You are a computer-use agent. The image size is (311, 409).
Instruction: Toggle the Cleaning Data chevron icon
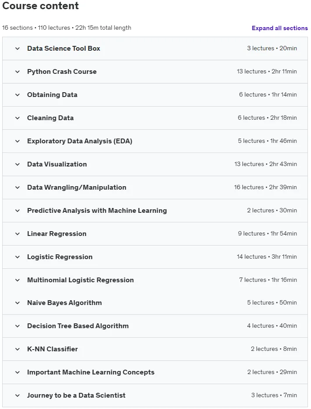click(17, 118)
